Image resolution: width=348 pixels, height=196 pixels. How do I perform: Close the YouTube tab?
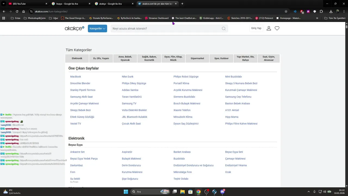pos(46,4)
